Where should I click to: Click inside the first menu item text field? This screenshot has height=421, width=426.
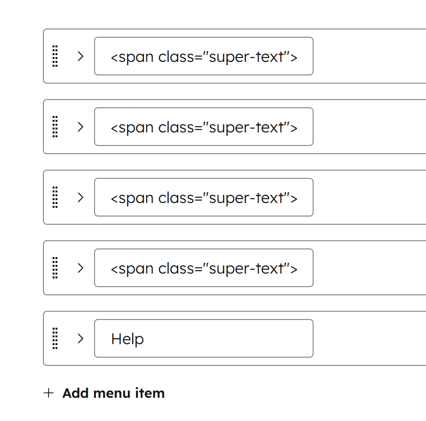coord(203,57)
